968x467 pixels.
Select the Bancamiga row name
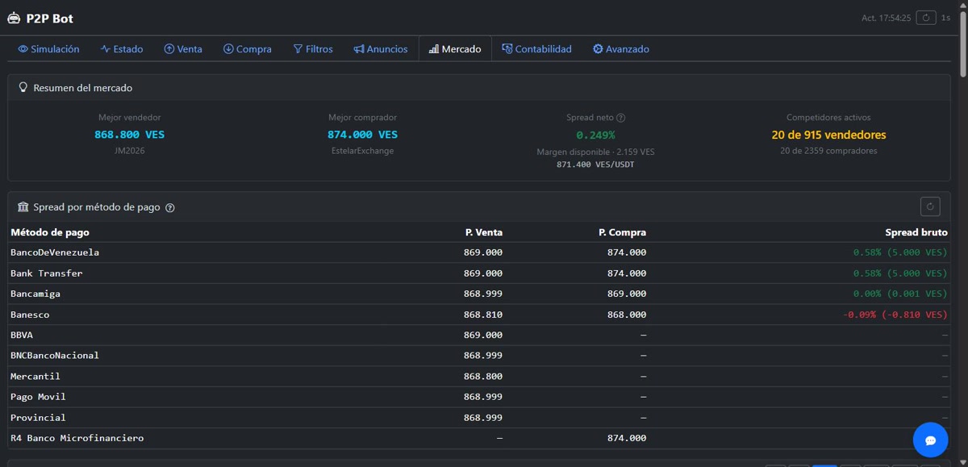(35, 294)
